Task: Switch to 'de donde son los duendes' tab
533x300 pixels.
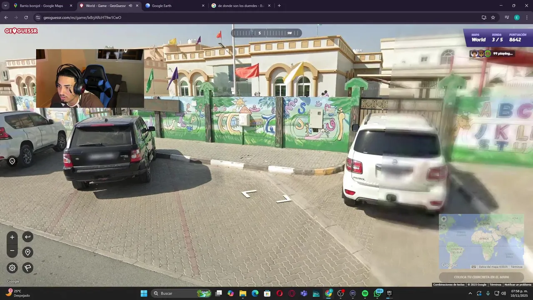Action: tap(238, 6)
